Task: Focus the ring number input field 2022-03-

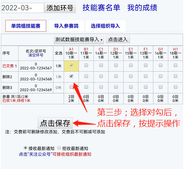Action: click(x=23, y=8)
